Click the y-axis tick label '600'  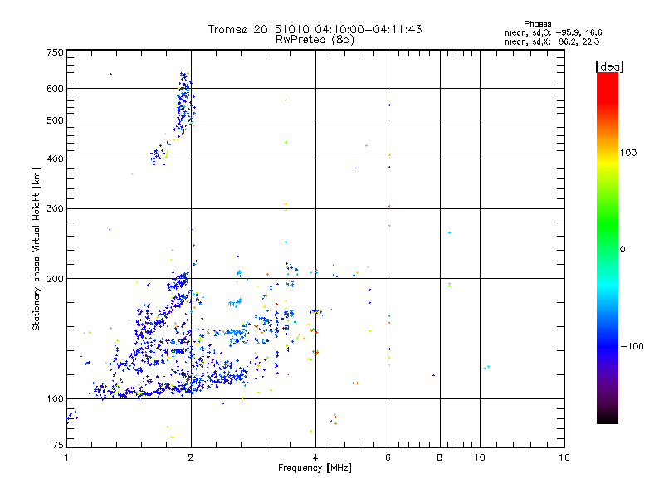coord(55,89)
